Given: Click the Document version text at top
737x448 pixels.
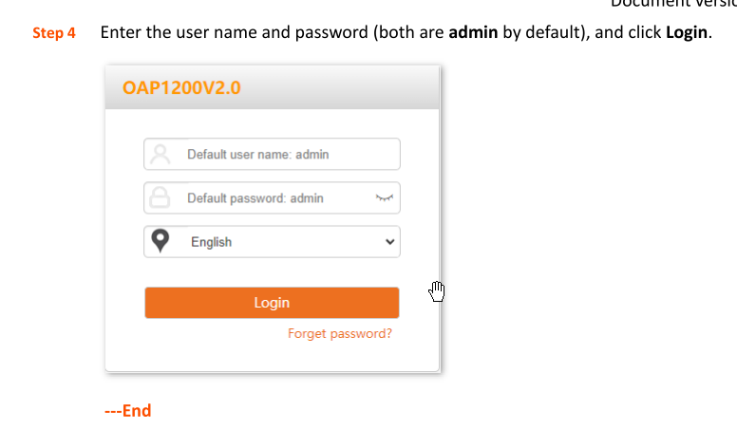Looking at the screenshot, I should pyautogui.click(x=673, y=4).
